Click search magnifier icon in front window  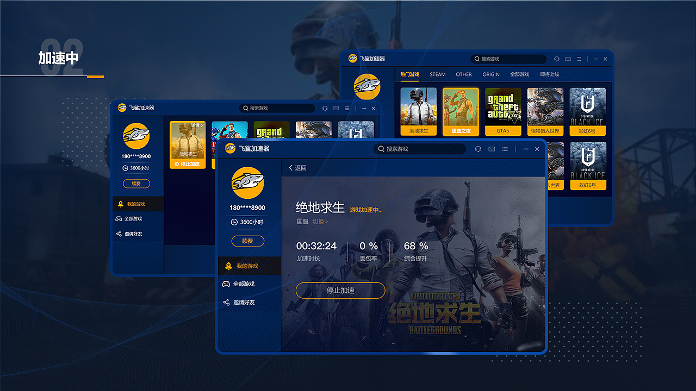[382, 149]
